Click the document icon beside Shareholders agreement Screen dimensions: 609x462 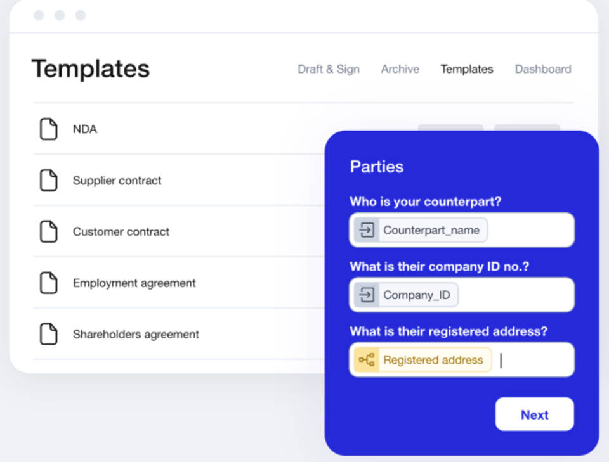click(49, 334)
